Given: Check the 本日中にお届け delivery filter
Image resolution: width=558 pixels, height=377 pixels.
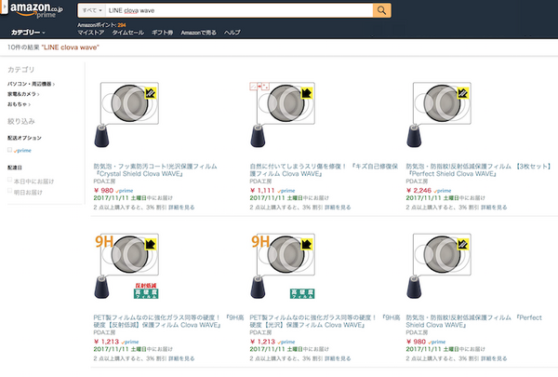Looking at the screenshot, I should point(10,181).
